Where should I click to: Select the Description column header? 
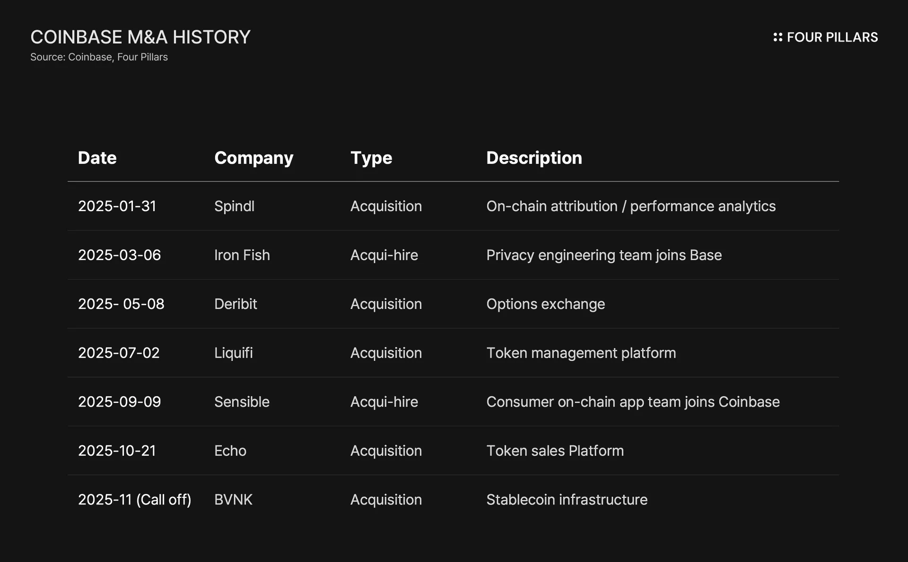(x=534, y=158)
